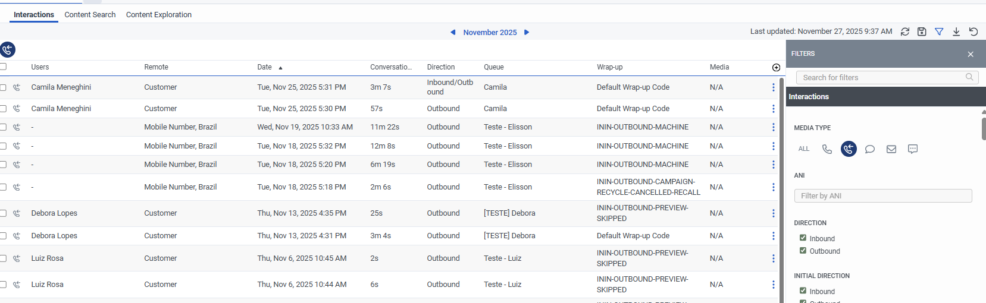Toggle select-all checkbox in table header
The image size is (986, 303).
coord(2,67)
